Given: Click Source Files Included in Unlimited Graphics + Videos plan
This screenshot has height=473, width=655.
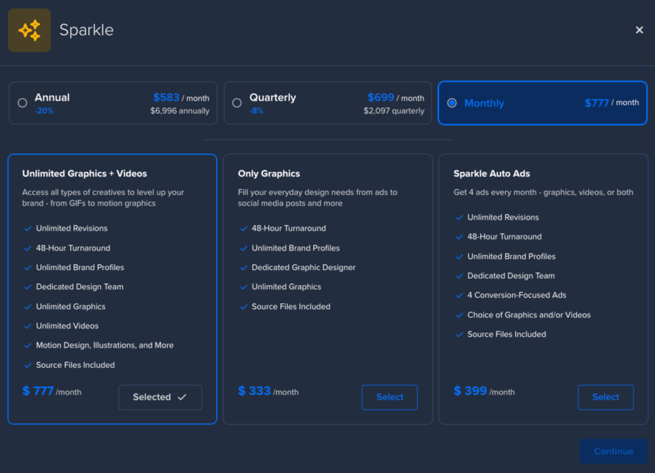Looking at the screenshot, I should pos(75,365).
